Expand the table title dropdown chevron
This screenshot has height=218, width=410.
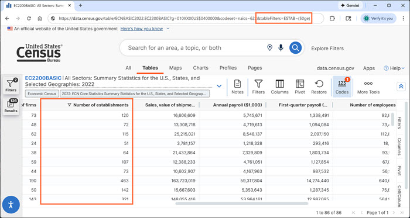219,86
